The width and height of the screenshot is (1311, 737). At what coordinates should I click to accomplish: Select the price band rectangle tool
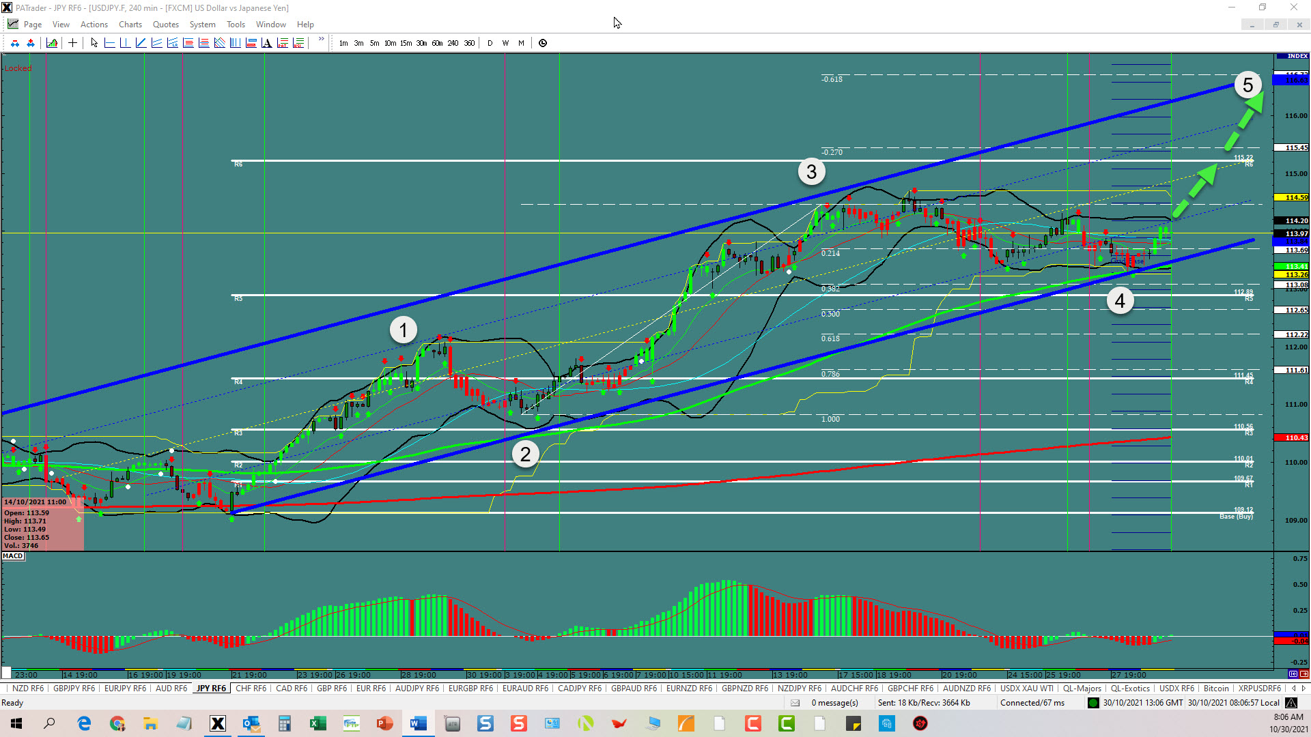point(251,43)
